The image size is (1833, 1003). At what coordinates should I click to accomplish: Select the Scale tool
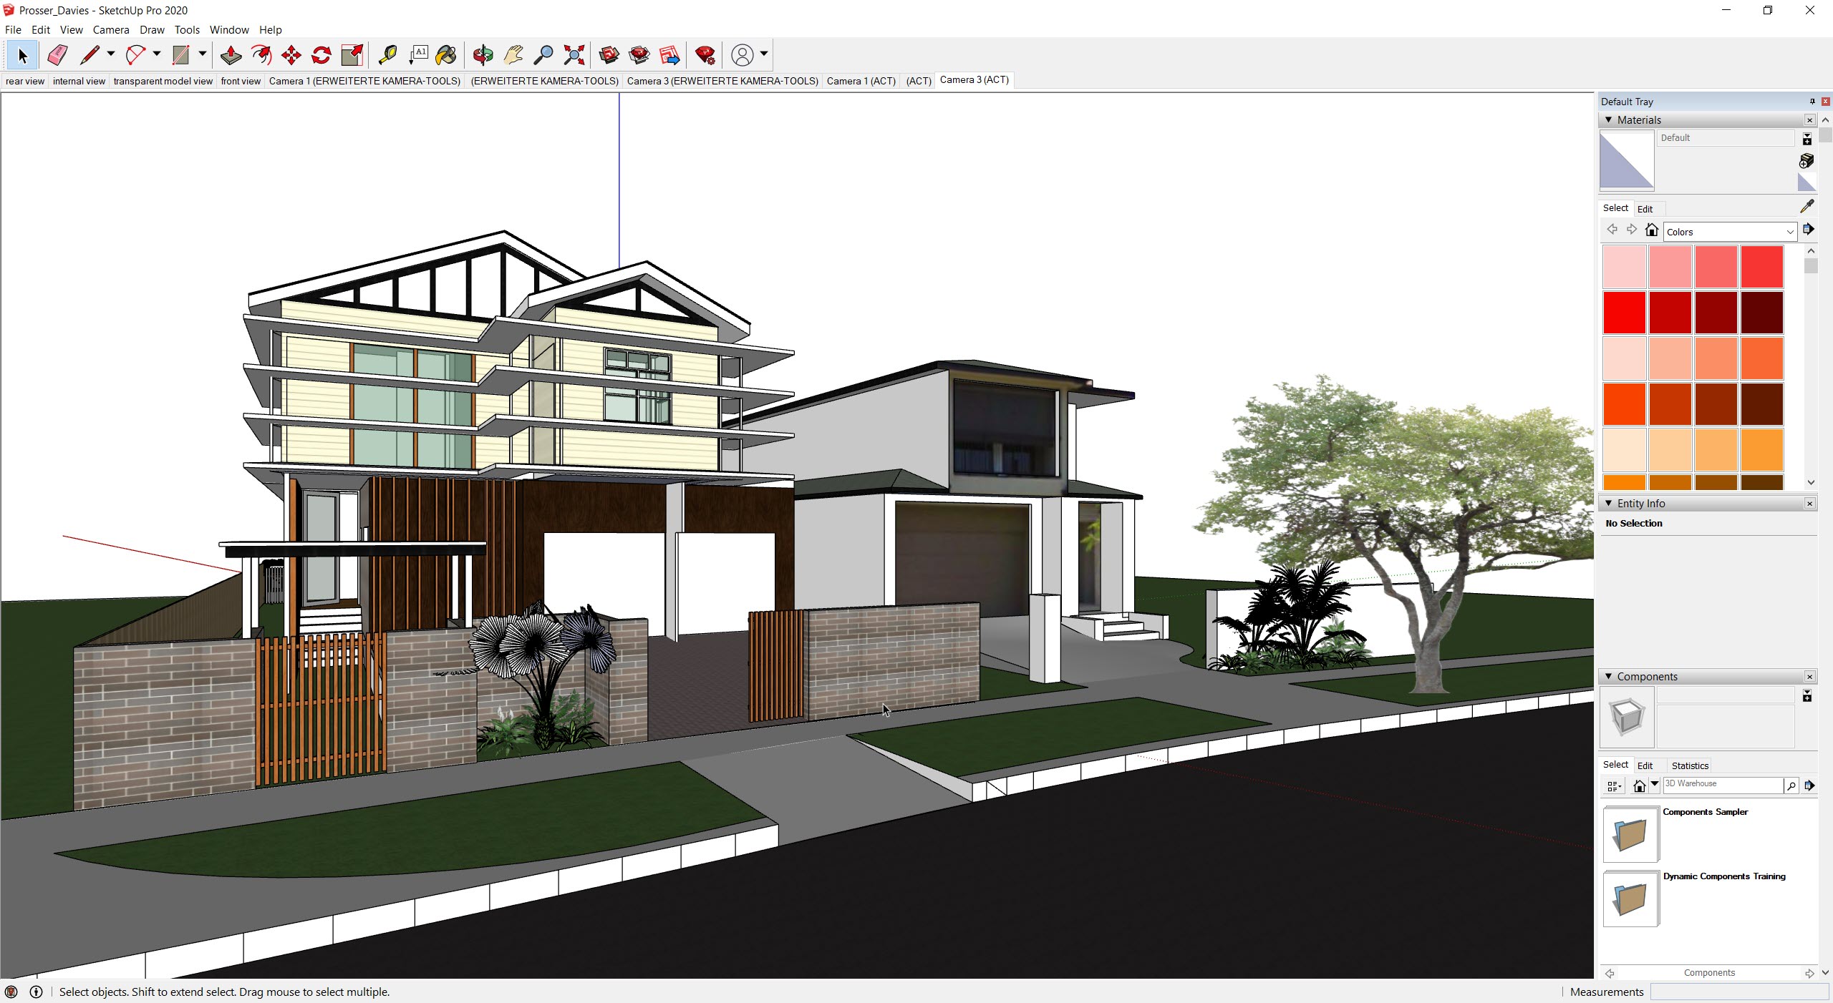coord(352,55)
